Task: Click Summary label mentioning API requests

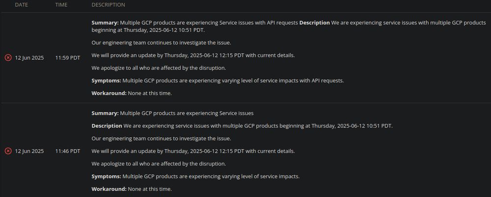Action: [x=105, y=23]
